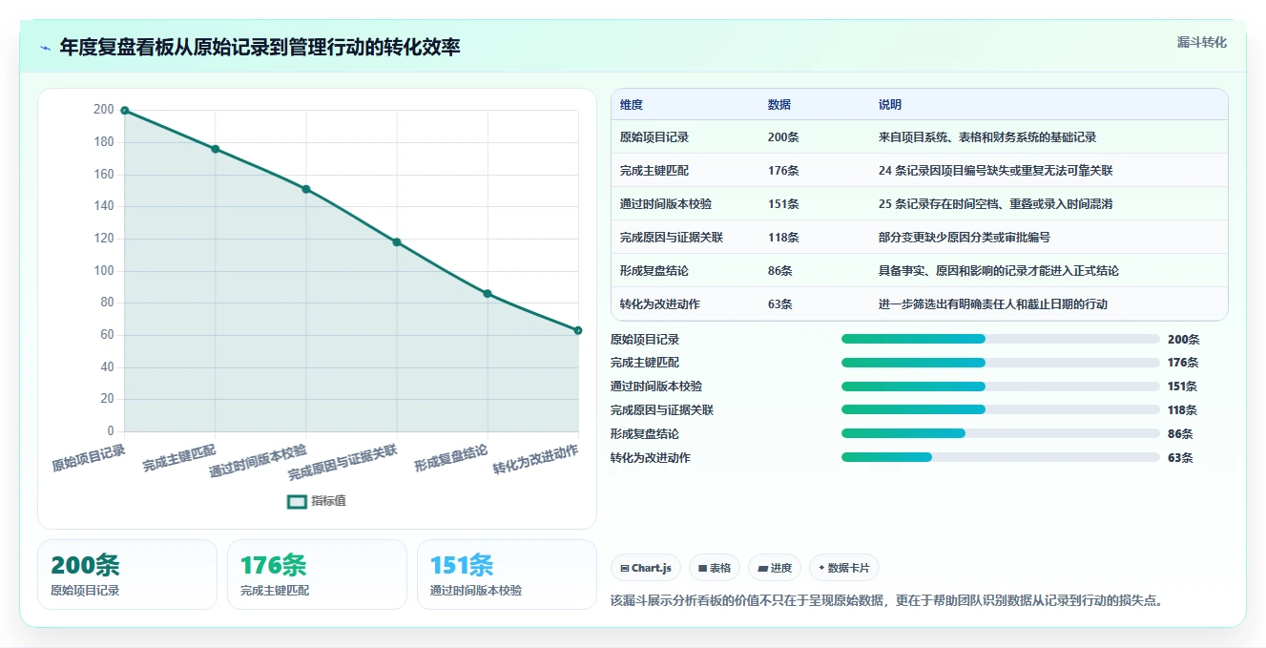Click the 176条 完成主键匹配 stat card
The image size is (1266, 648).
(317, 575)
